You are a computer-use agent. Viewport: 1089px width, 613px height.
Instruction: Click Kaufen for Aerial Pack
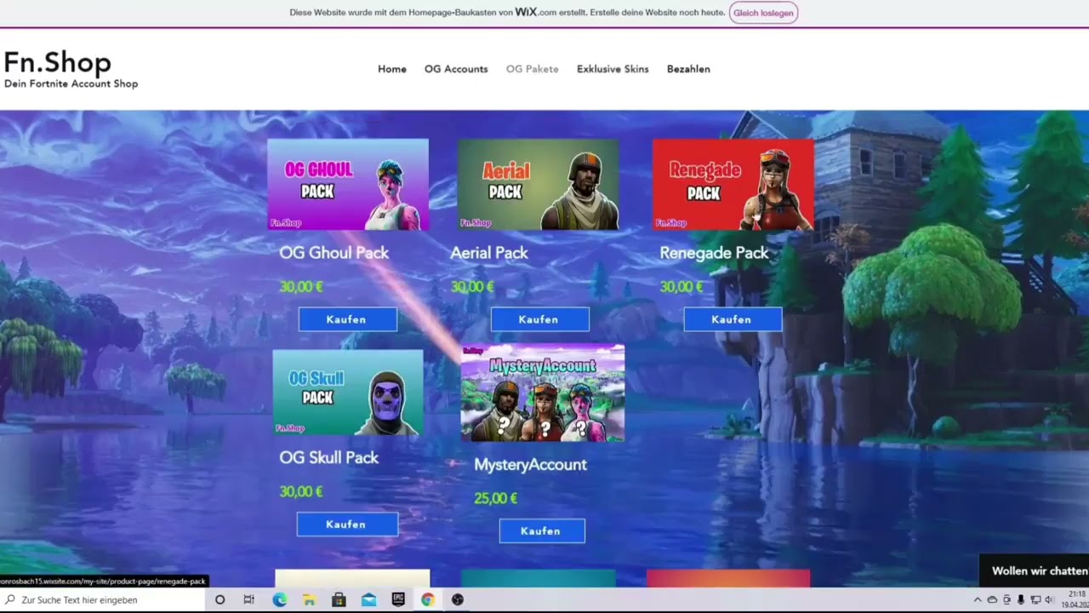point(539,319)
